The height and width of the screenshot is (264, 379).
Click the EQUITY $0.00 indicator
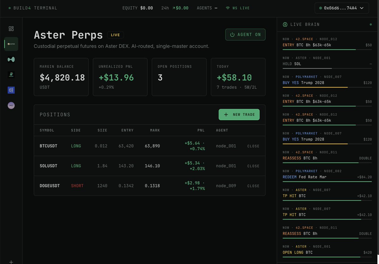click(x=138, y=8)
